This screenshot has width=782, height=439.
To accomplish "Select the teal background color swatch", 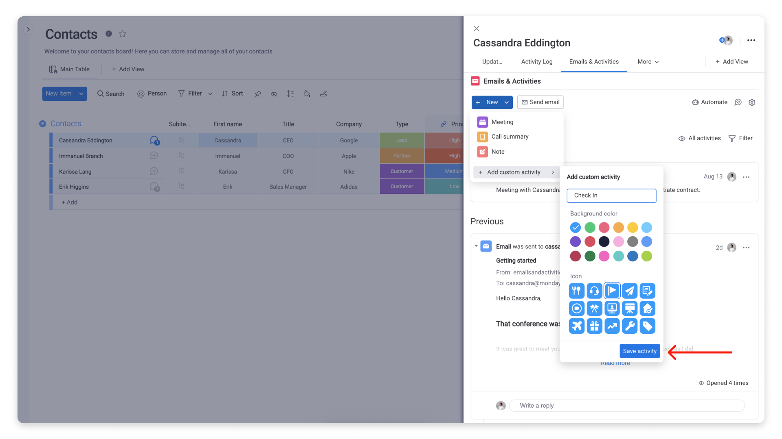I will [618, 256].
